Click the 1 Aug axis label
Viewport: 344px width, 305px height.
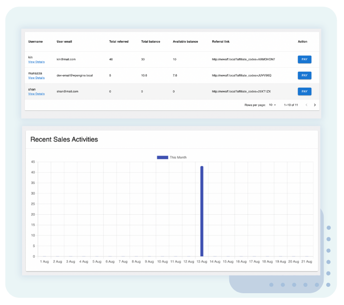click(x=44, y=261)
